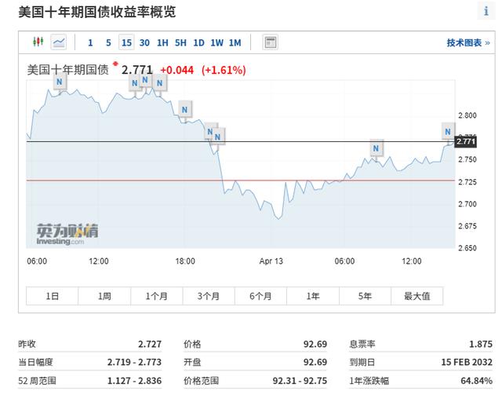The image size is (502, 394).
Task: Show the 最大值 full range
Action: click(417, 296)
